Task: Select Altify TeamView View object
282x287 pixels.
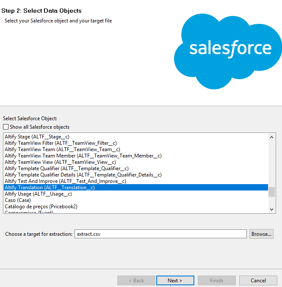Action: point(136,162)
